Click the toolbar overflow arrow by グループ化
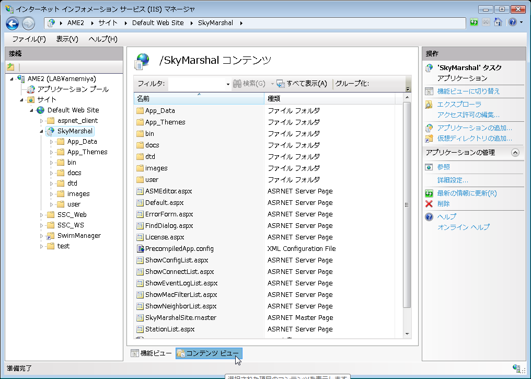 point(408,89)
